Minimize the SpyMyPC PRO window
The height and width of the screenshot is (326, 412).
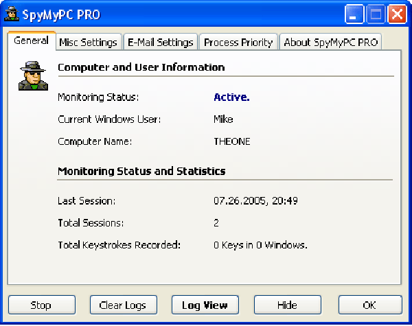[x=354, y=14]
